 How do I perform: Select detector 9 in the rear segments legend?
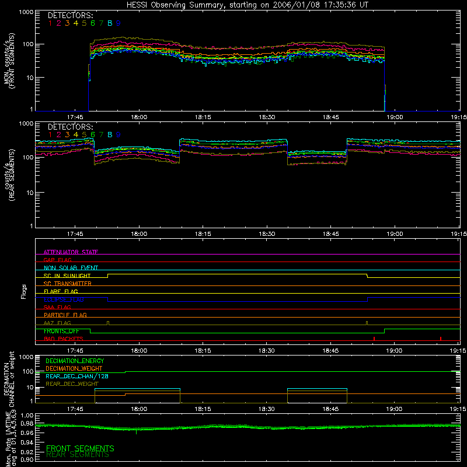click(119, 135)
